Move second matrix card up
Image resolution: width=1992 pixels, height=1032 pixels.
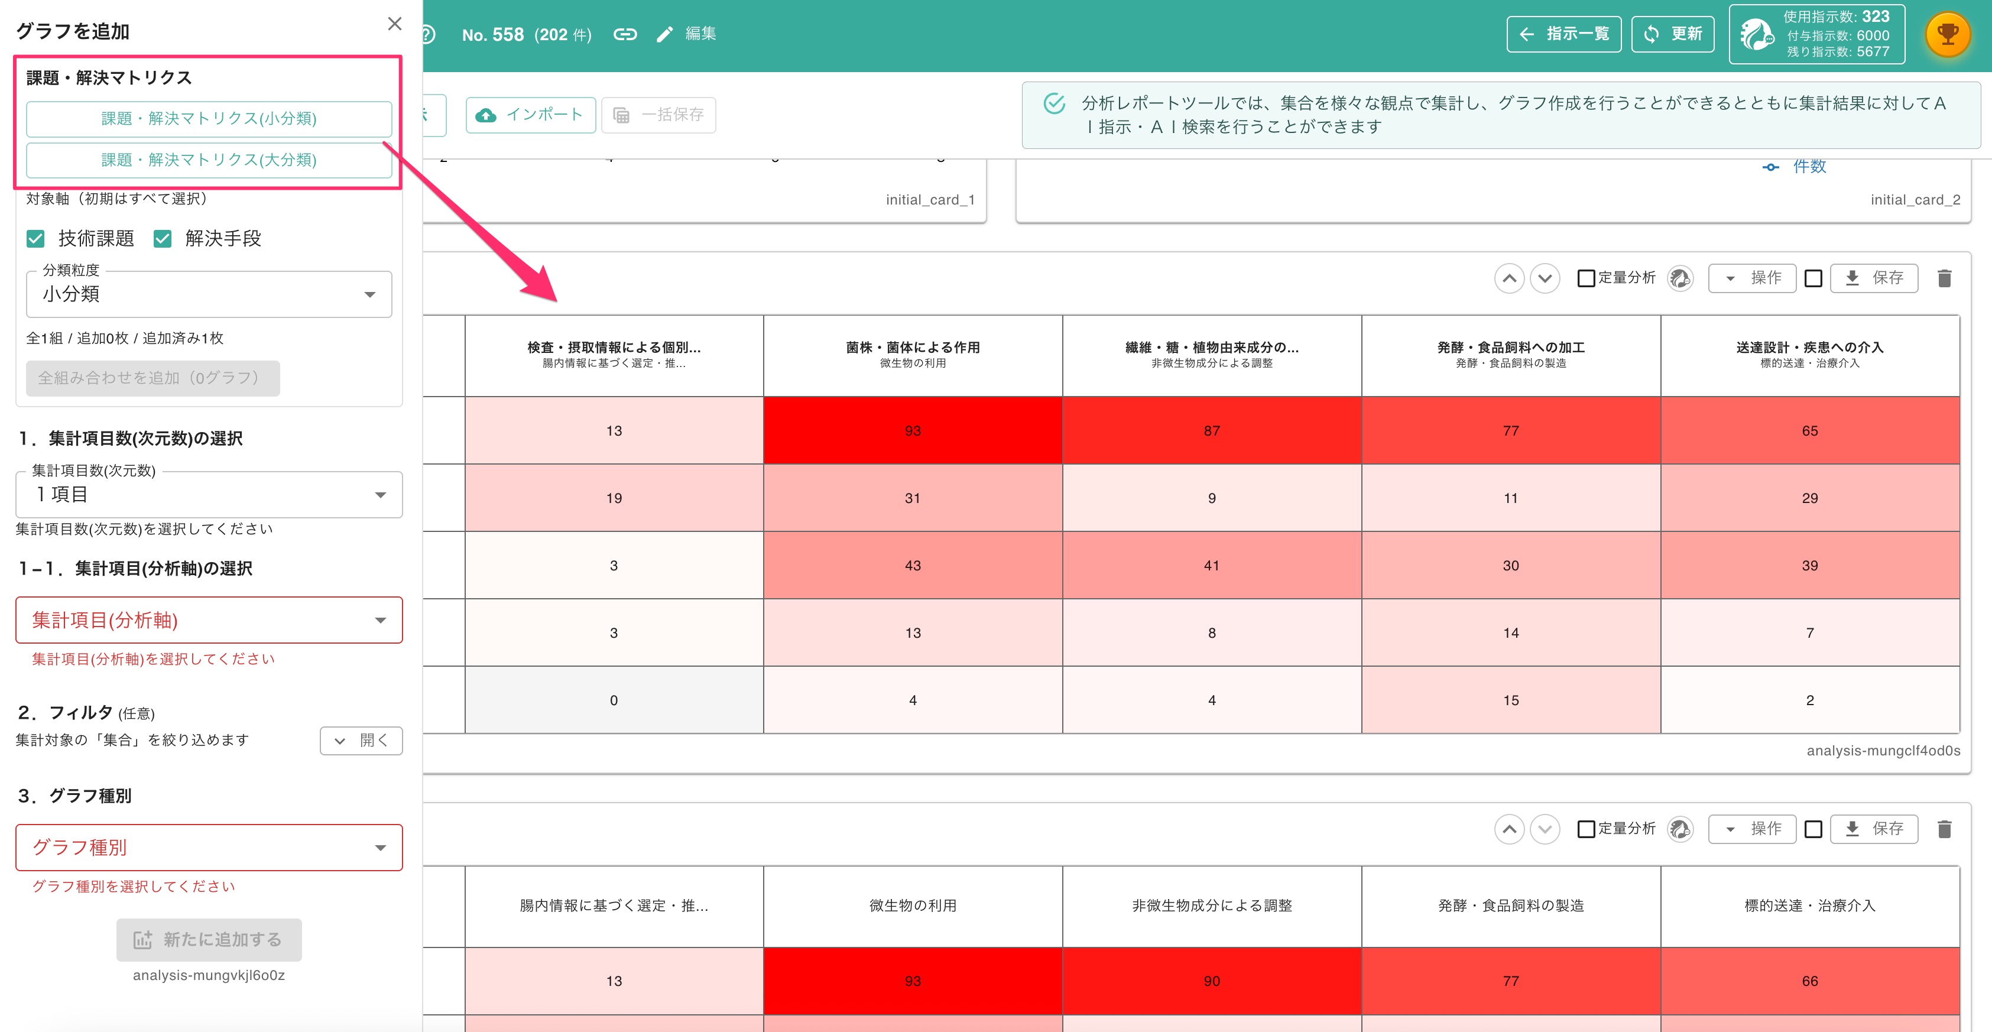click(x=1508, y=829)
